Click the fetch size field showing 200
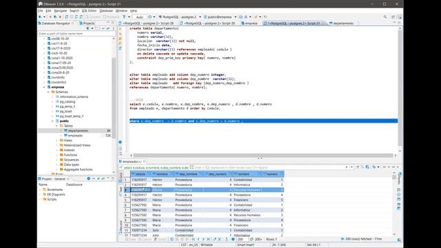The width and height of the screenshot is (441, 248). pos(242,239)
